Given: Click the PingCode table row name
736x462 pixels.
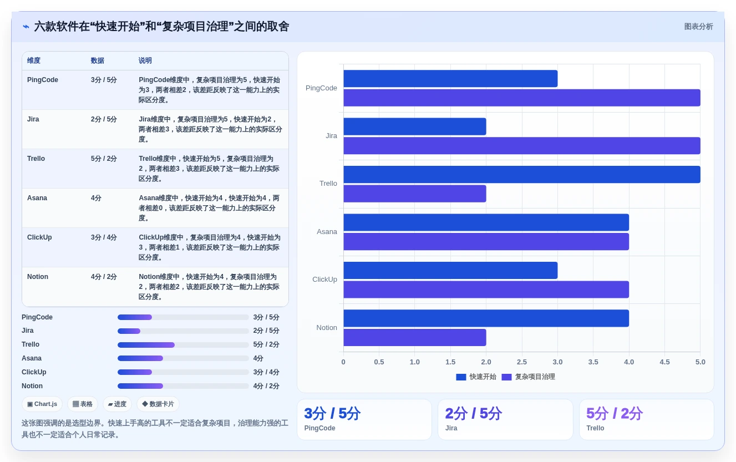Looking at the screenshot, I should [43, 80].
